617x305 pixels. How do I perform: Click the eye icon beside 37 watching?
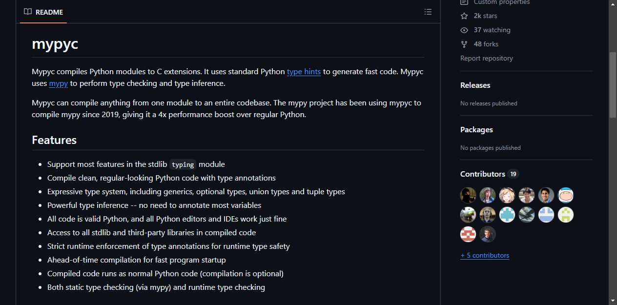click(464, 30)
